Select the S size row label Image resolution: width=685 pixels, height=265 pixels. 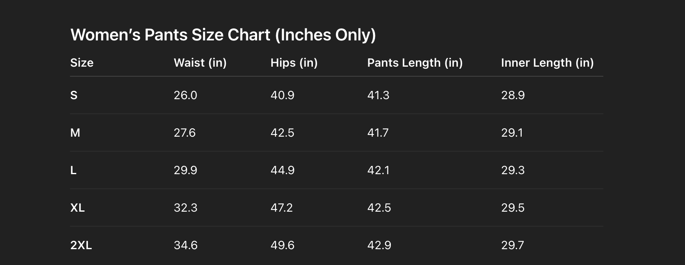tap(74, 95)
